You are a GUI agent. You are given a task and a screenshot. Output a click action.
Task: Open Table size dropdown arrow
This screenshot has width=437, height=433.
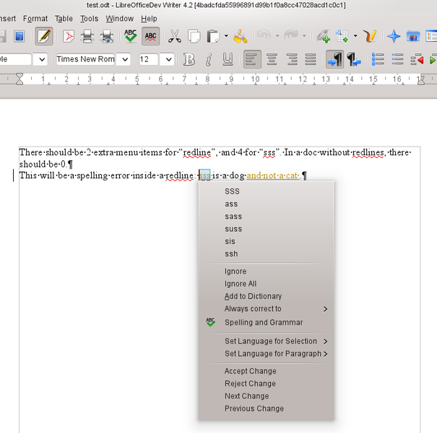(x=355, y=36)
